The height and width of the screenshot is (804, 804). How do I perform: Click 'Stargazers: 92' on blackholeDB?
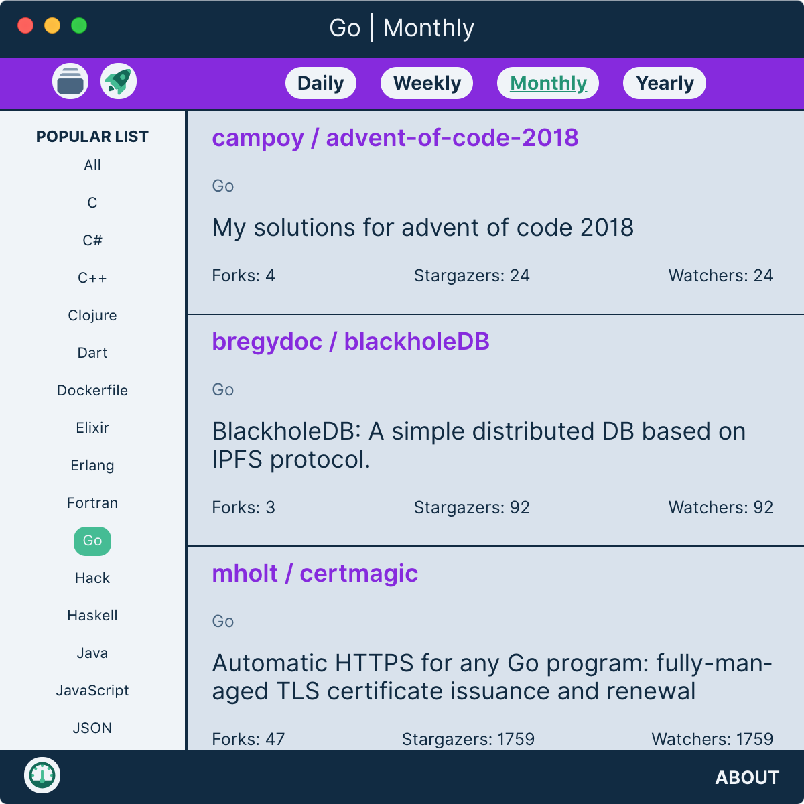[472, 508]
